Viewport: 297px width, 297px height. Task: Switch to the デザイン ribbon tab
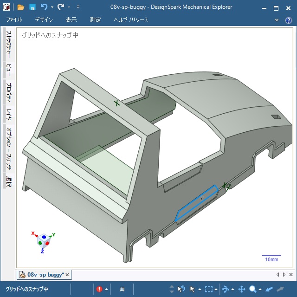point(44,20)
